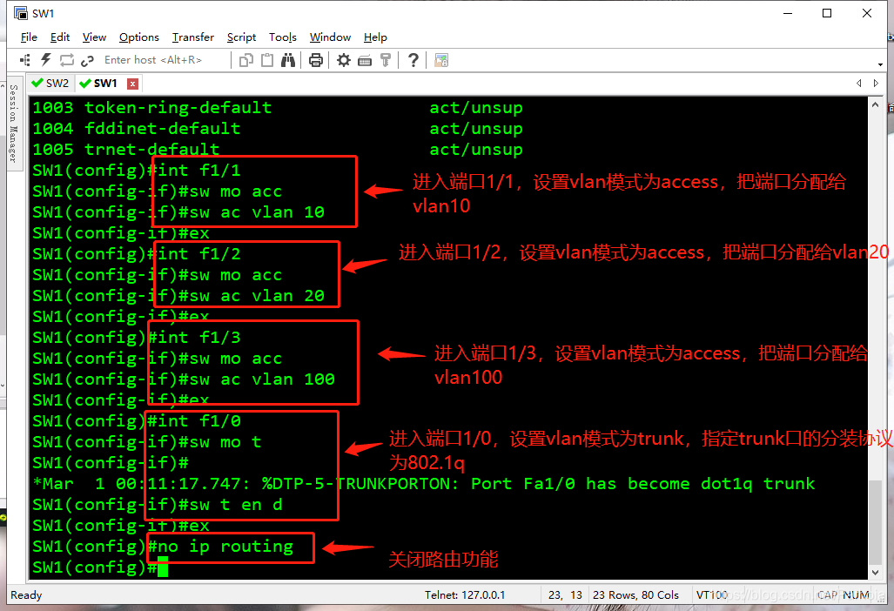This screenshot has width=894, height=611.
Task: Click the terminal vertical scrollbar thumb
Action: pyautogui.click(x=875, y=521)
